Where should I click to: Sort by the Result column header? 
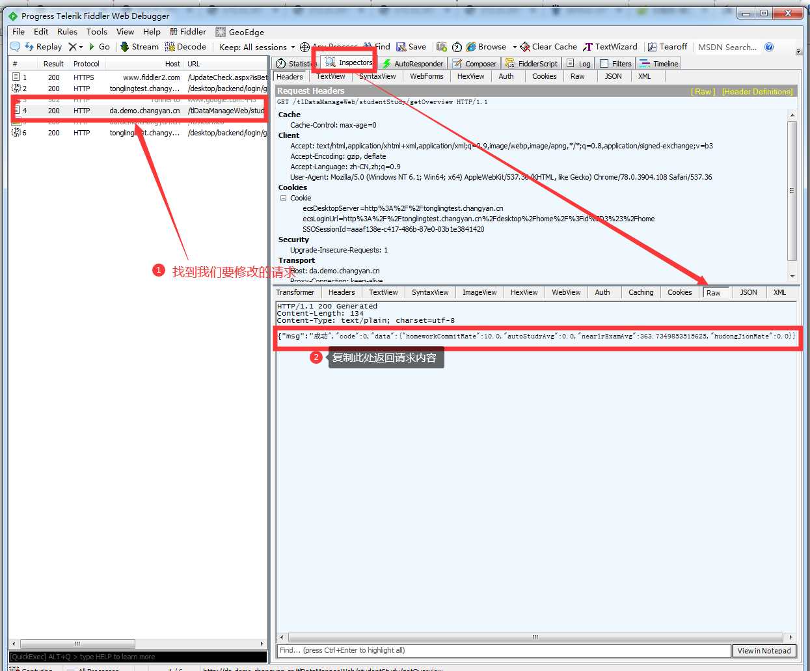(x=53, y=64)
